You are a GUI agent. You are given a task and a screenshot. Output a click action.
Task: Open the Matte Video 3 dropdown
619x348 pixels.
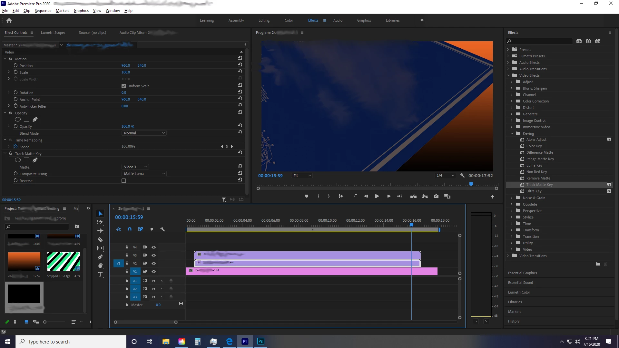[135, 167]
